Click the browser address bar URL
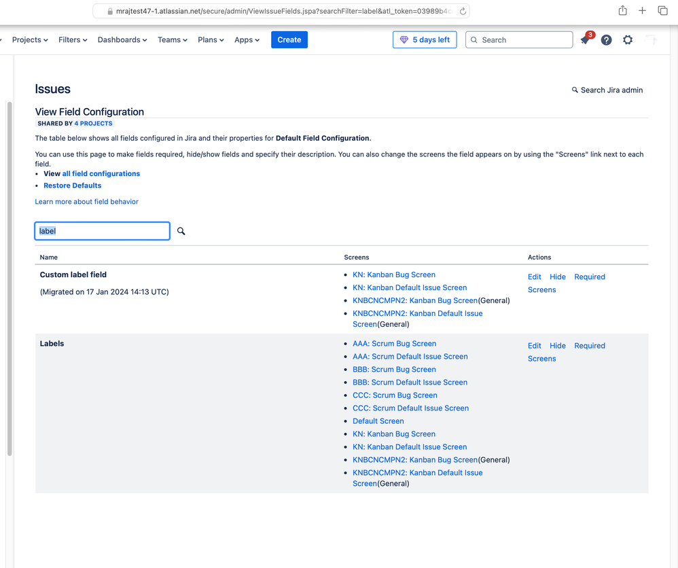Viewport: 678px width, 568px height. [281, 12]
